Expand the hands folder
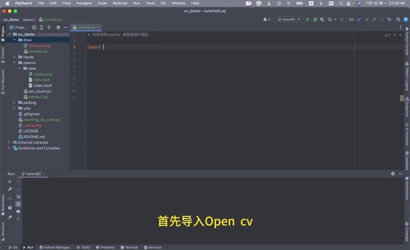Viewport: 410px width, 250px height. [x=14, y=56]
